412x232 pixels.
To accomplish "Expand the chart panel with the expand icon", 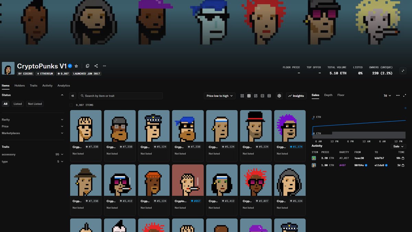I will point(405,95).
